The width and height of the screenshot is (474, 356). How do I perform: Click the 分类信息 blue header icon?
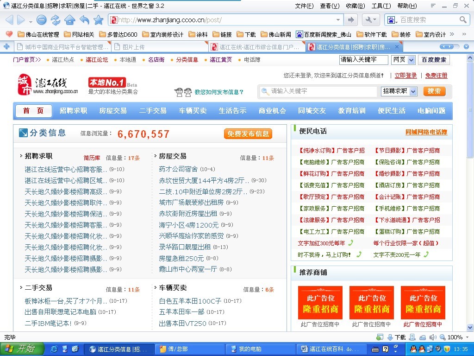pyautogui.click(x=23, y=133)
